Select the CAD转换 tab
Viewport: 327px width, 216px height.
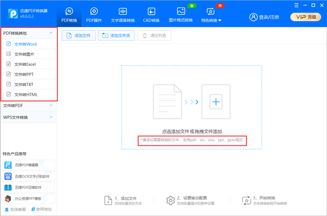(x=151, y=15)
